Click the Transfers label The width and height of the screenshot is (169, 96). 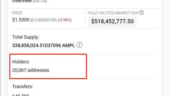23,87
